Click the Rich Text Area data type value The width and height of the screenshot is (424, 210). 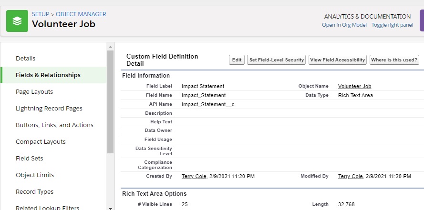[355, 95]
